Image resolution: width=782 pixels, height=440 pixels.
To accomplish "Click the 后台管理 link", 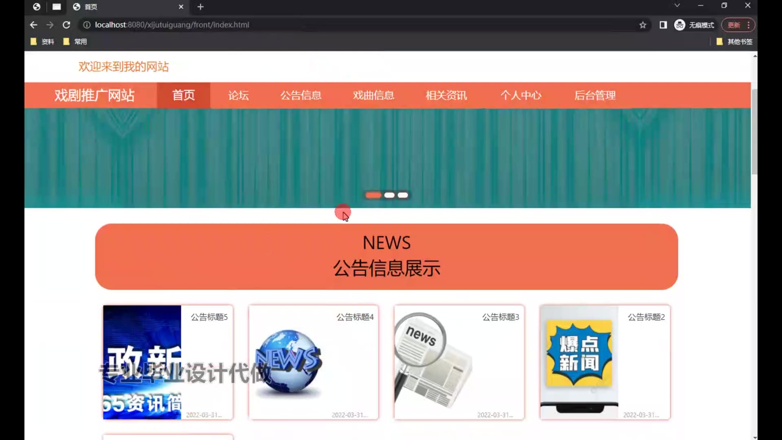I will 595,95.
